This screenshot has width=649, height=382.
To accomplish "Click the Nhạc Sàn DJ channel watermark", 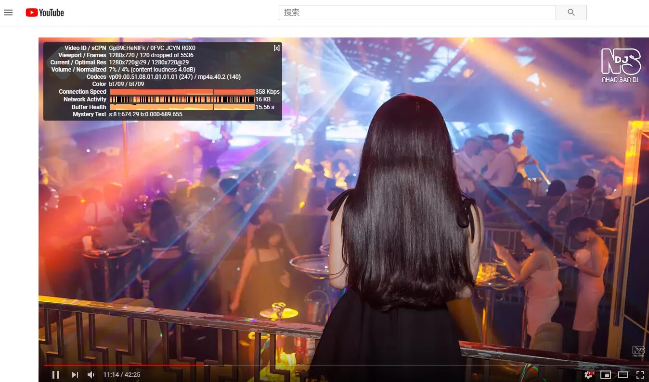I will (x=621, y=65).
